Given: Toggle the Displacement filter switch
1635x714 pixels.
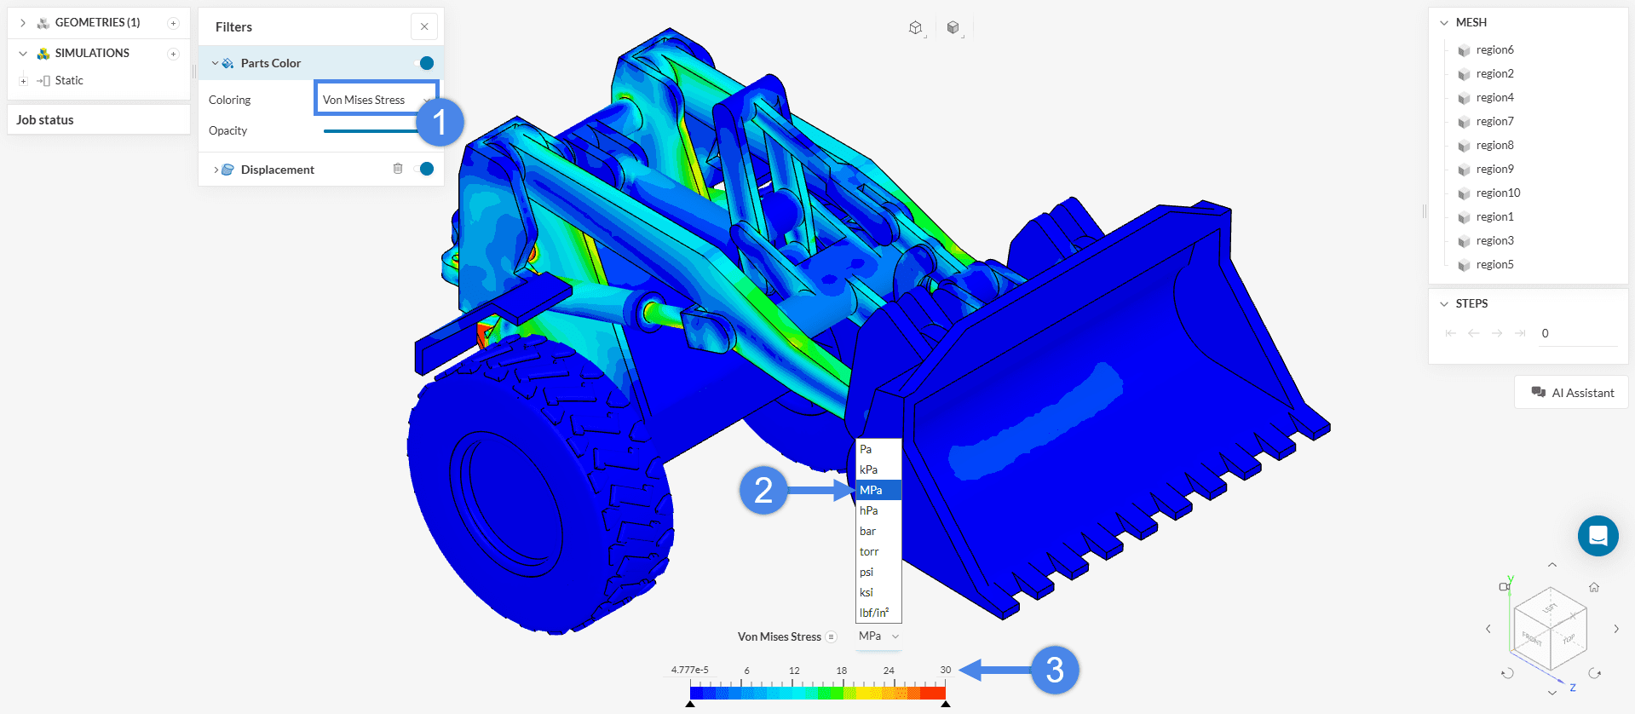Looking at the screenshot, I should [425, 169].
